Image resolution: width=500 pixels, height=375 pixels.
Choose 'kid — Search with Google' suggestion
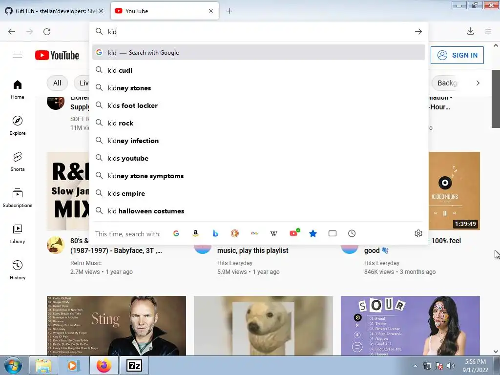pos(259,53)
